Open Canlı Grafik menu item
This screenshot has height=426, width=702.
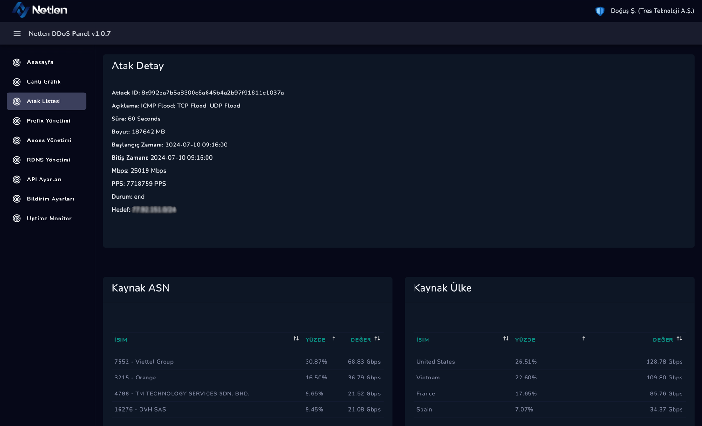pyautogui.click(x=47, y=82)
